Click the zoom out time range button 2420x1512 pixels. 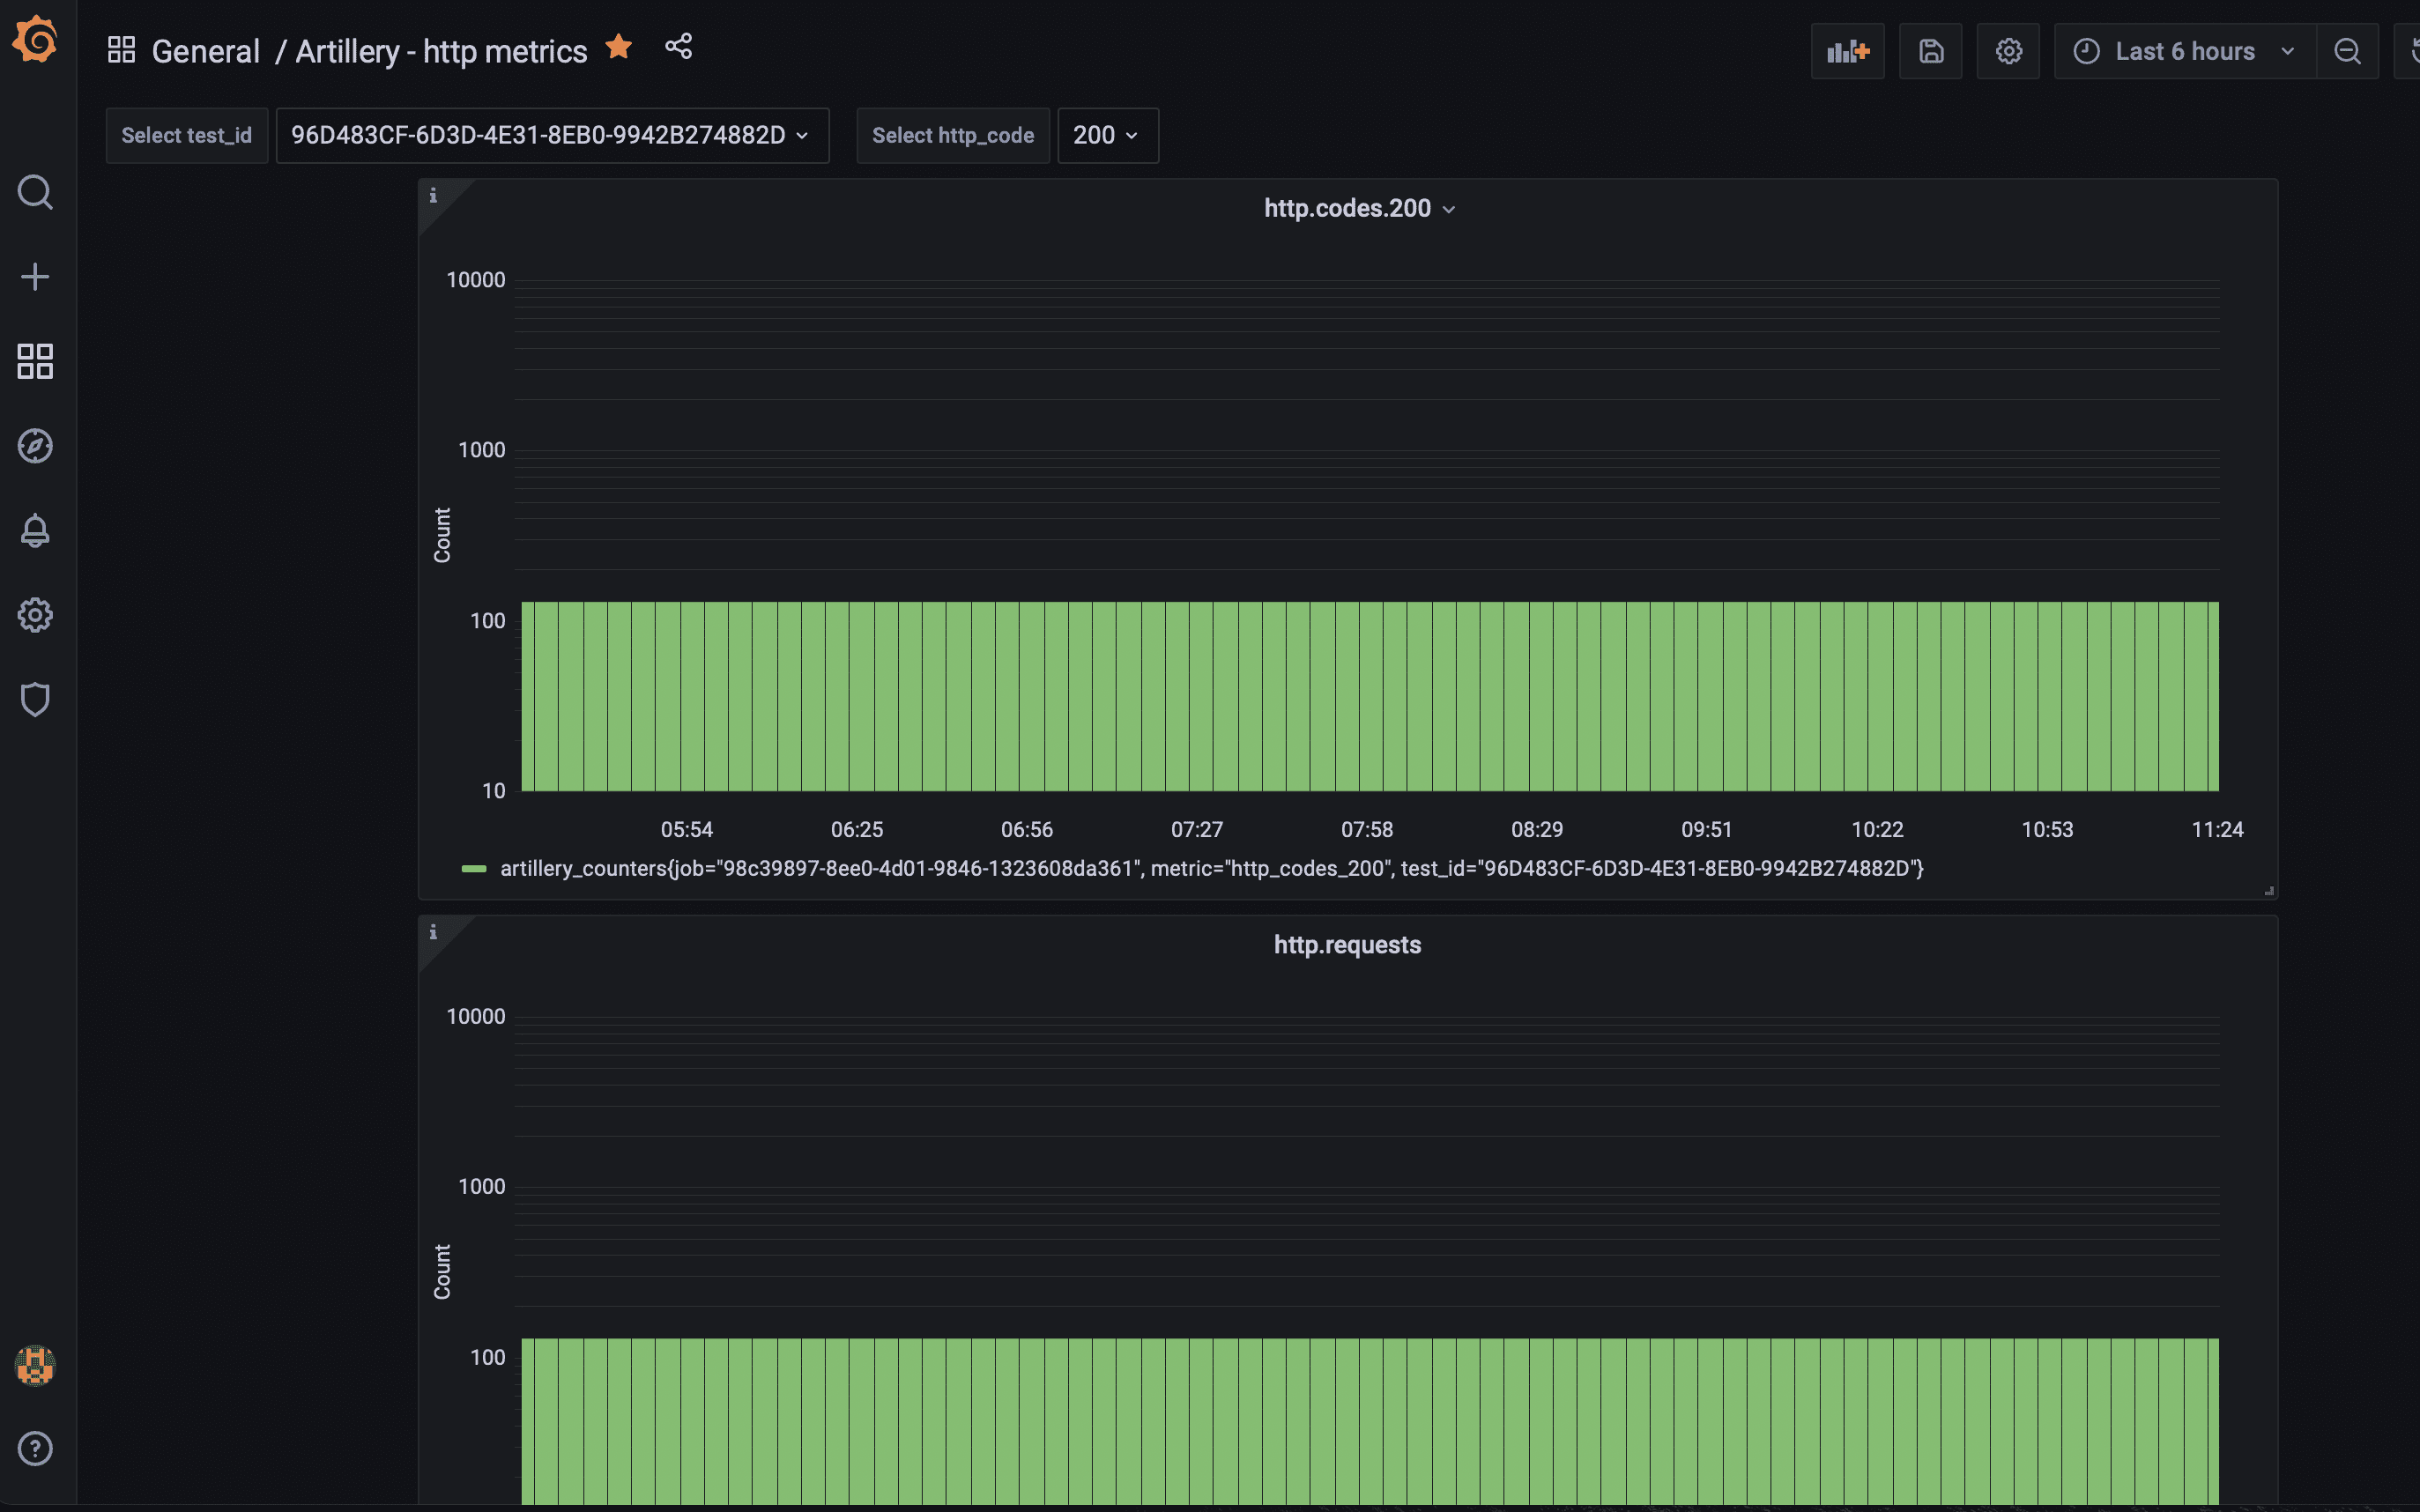[2348, 50]
